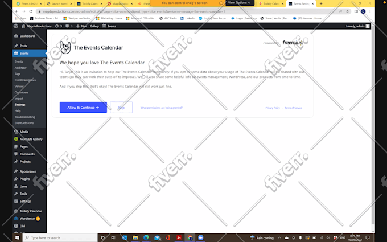Click the Allow & Continue button

coord(83,108)
